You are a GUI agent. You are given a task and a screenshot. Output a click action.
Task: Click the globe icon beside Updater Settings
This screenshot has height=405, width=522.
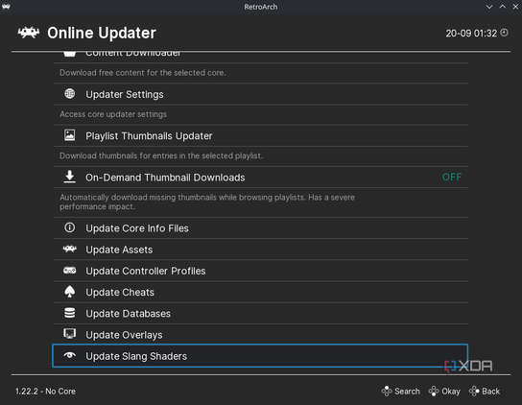coord(70,94)
